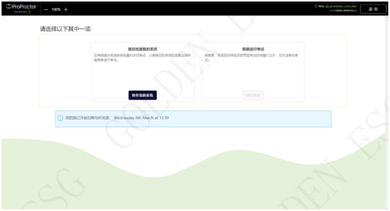Screen dimensions: 390x211
Task: Click the 检查我的系统 dark blue button
Action: (142, 95)
